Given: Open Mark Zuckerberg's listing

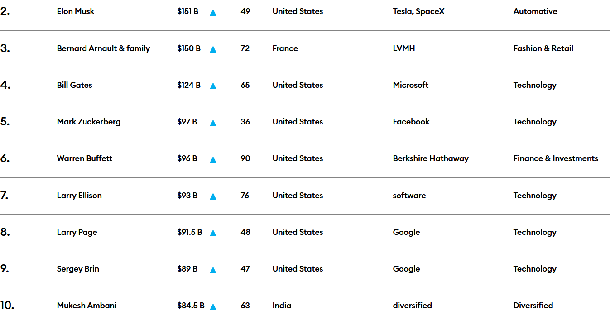Looking at the screenshot, I should pyautogui.click(x=89, y=122).
